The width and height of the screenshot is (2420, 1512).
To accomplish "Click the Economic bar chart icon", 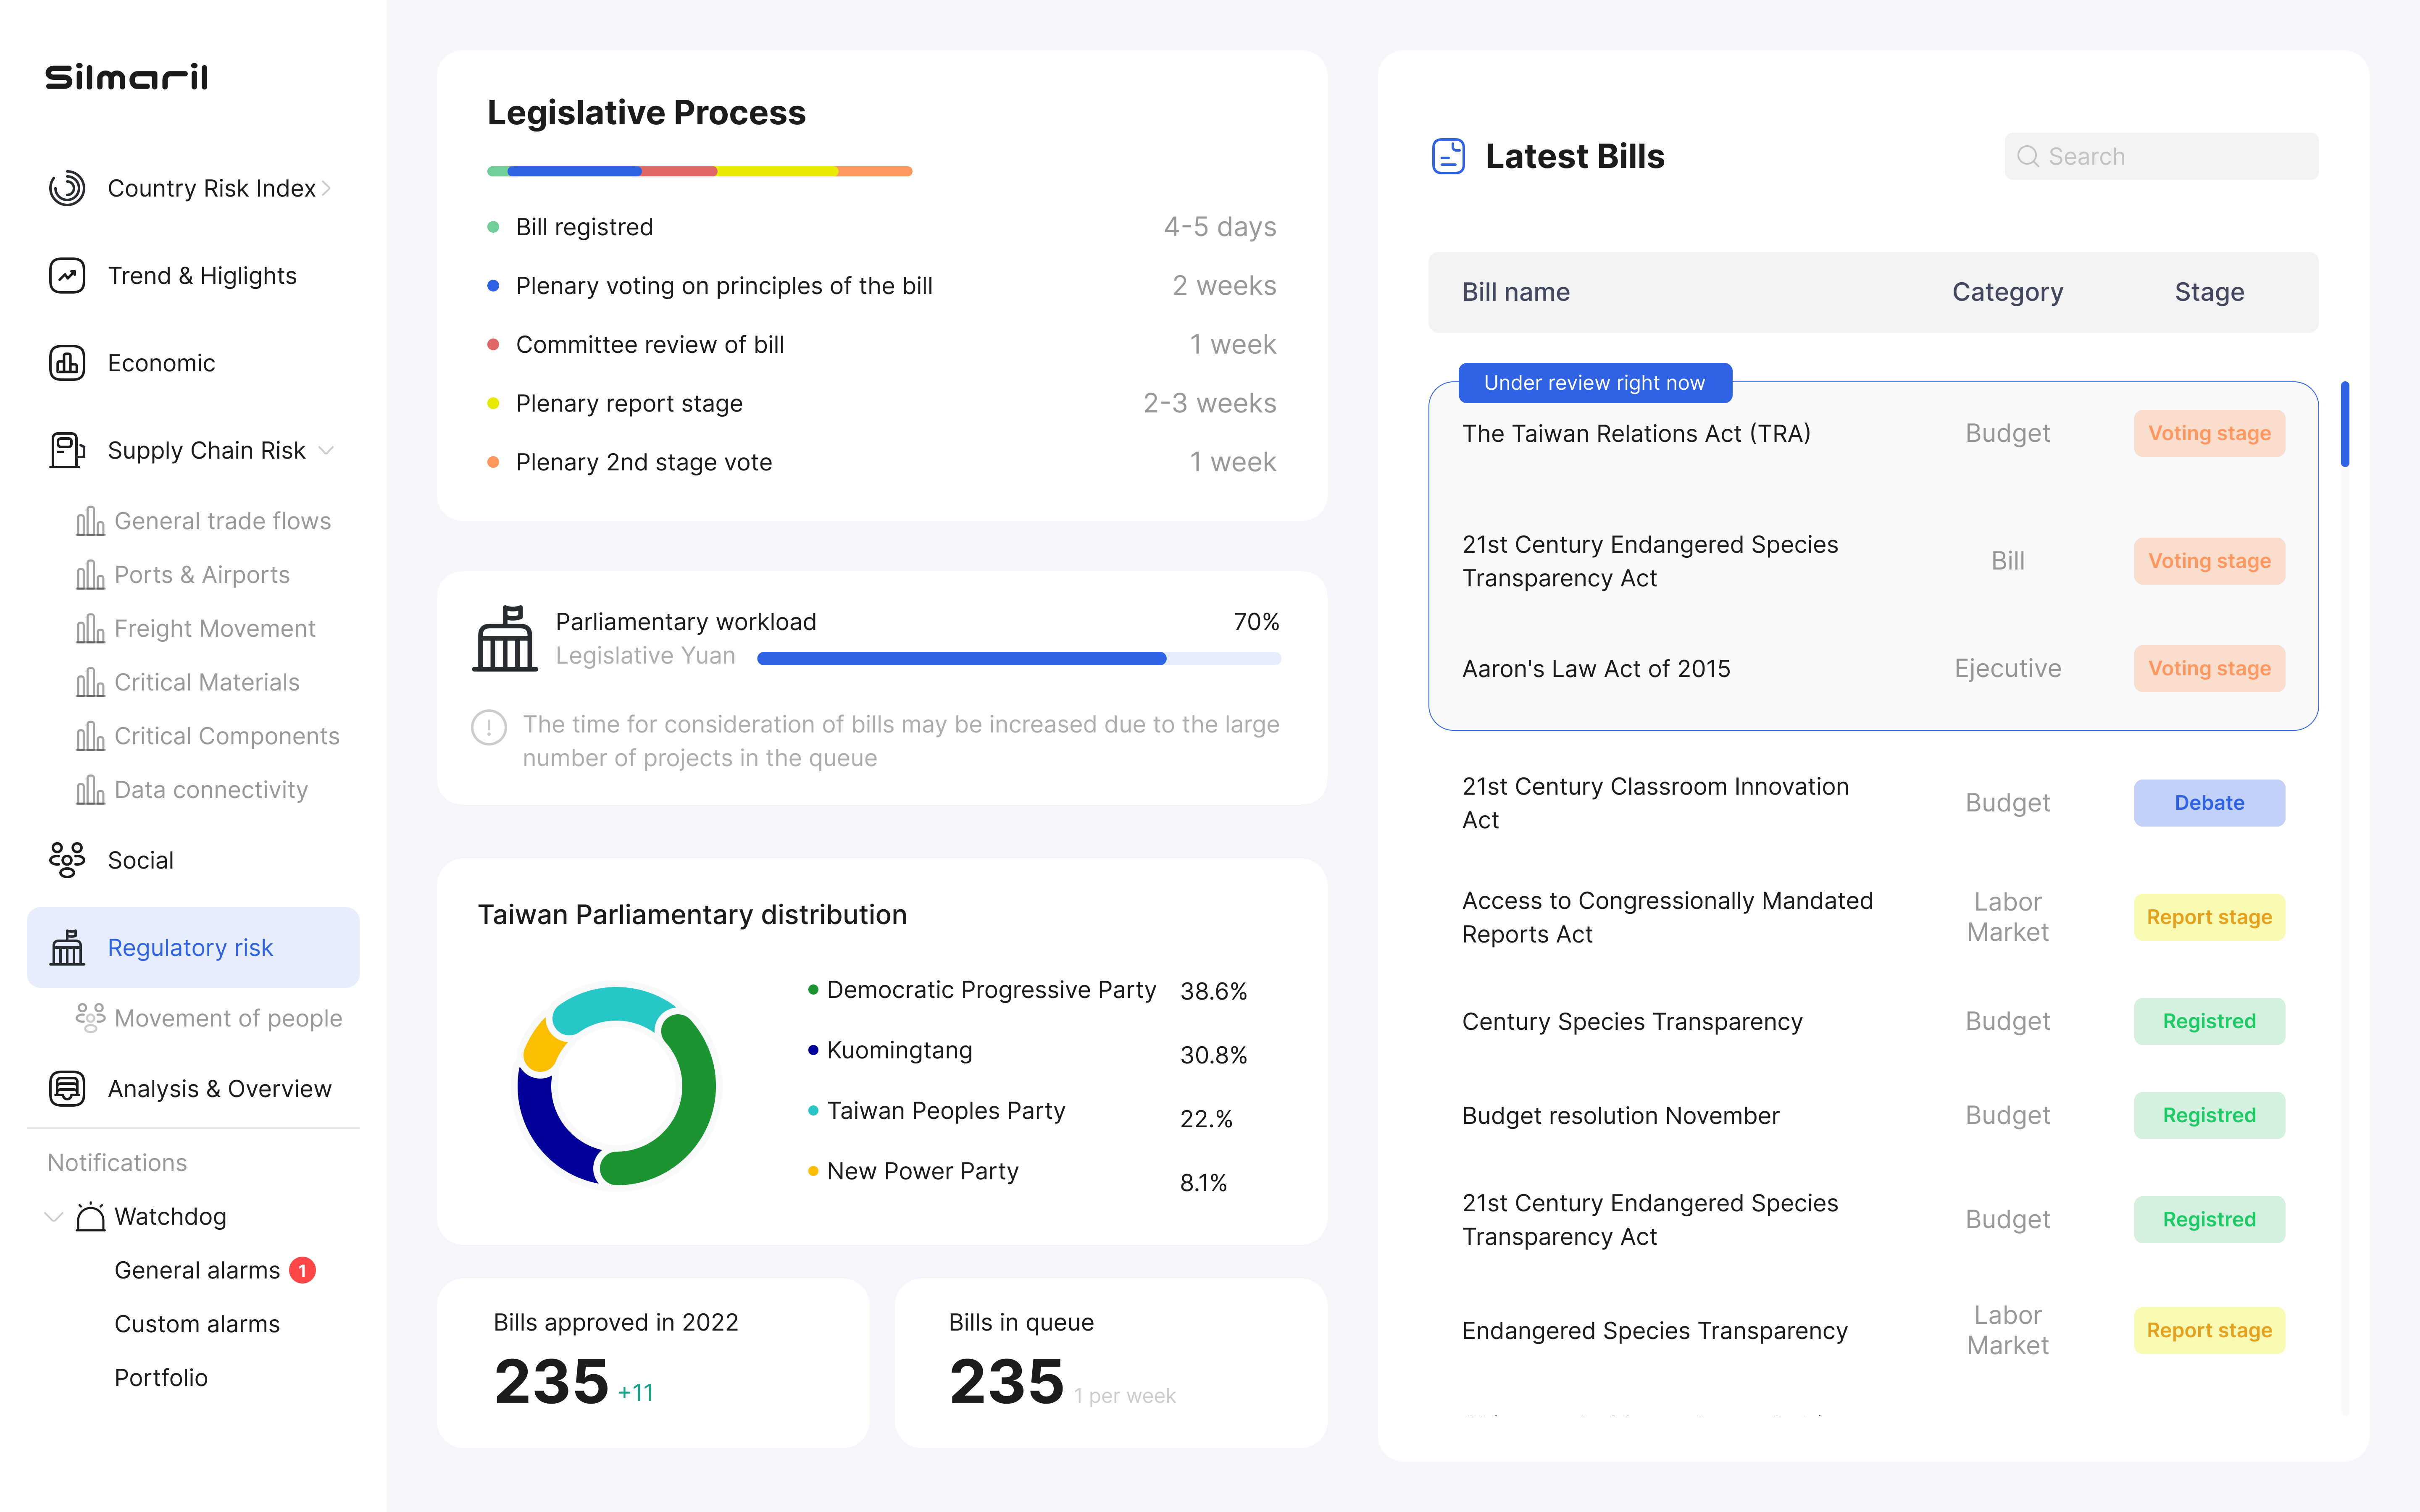I will pos(67,363).
